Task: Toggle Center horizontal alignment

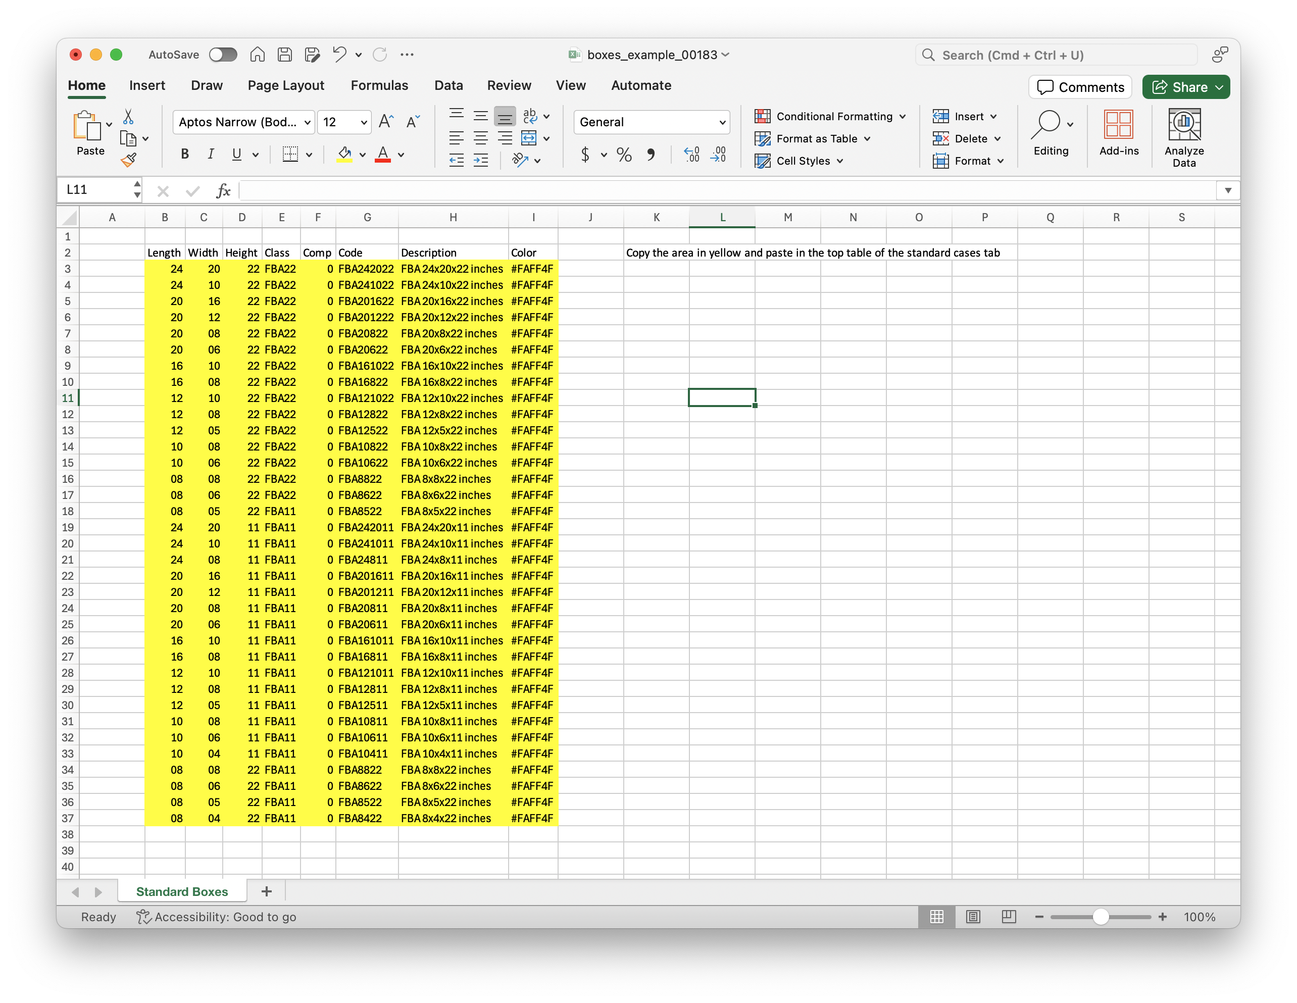Action: [480, 138]
